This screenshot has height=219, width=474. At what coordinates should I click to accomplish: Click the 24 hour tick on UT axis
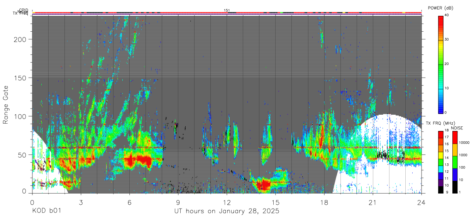tap(422, 202)
